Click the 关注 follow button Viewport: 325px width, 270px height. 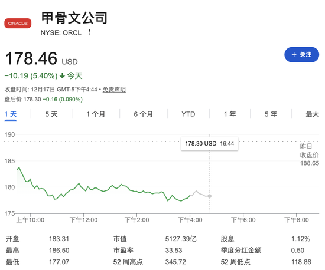pyautogui.click(x=301, y=55)
